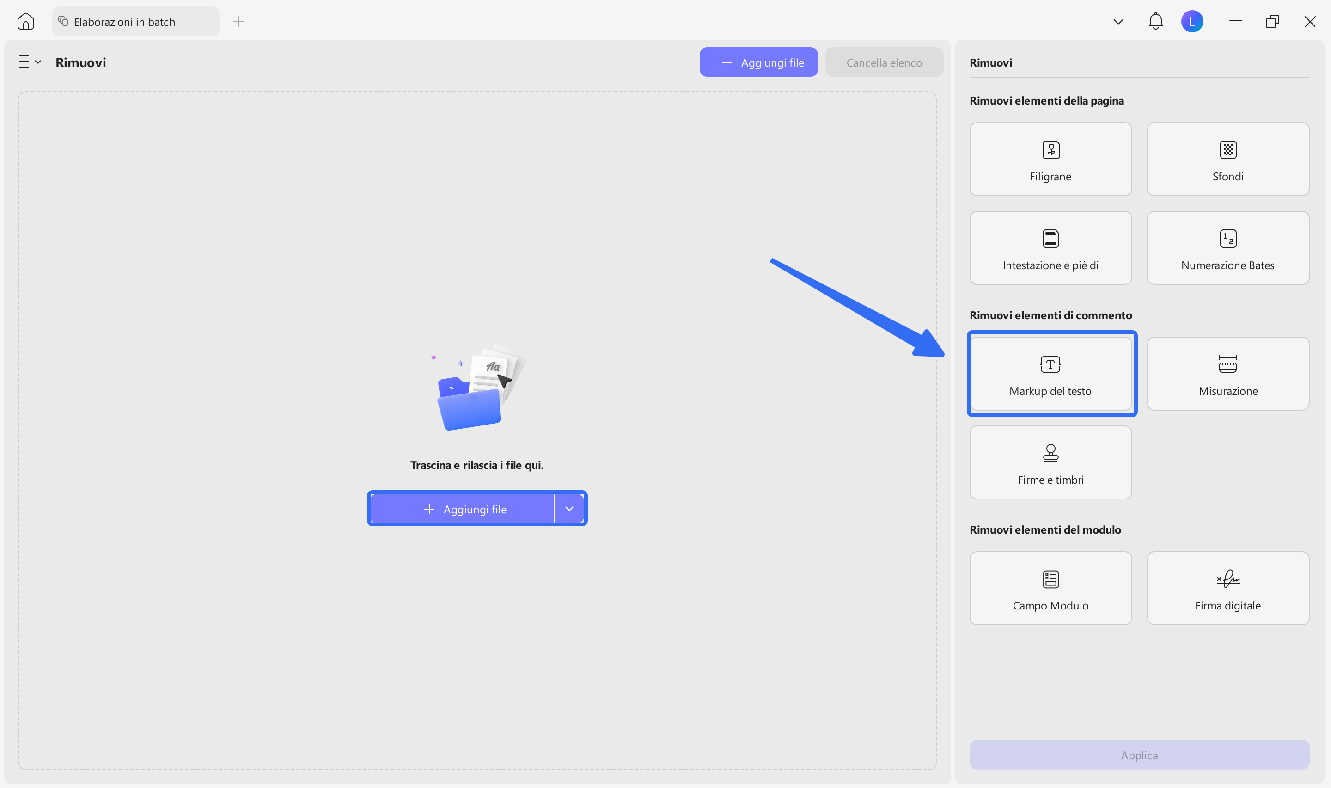The width and height of the screenshot is (1331, 788).
Task: Click the Cancella elenco button
Action: tap(884, 62)
